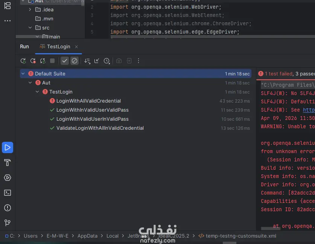The image size is (315, 244).
Task: Collapse the Default Suite node
Action: click(23, 74)
